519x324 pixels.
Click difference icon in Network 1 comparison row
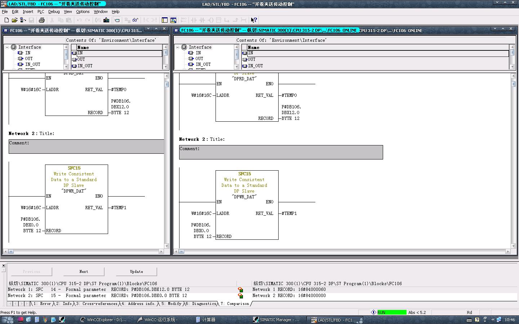click(x=240, y=290)
